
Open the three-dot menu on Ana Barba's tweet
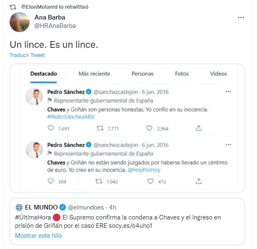coord(241,17)
